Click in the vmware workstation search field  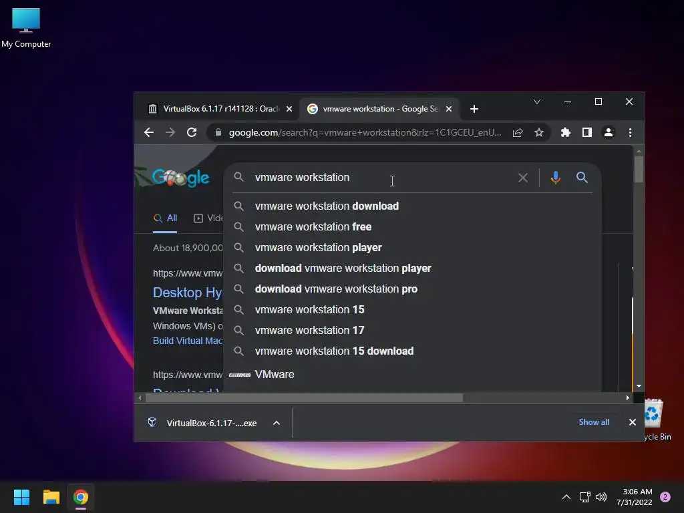379,178
